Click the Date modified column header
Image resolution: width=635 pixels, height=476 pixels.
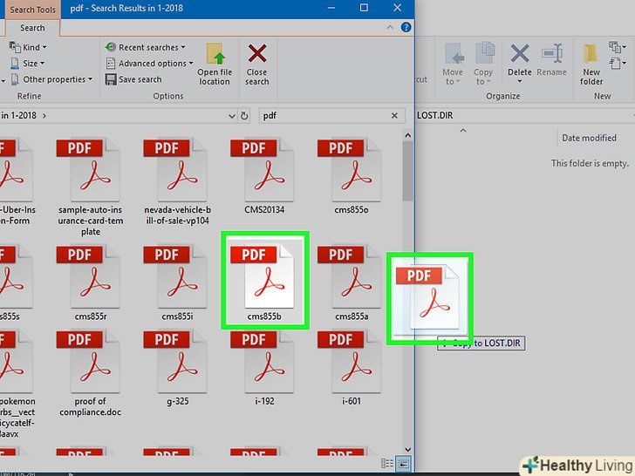(590, 138)
